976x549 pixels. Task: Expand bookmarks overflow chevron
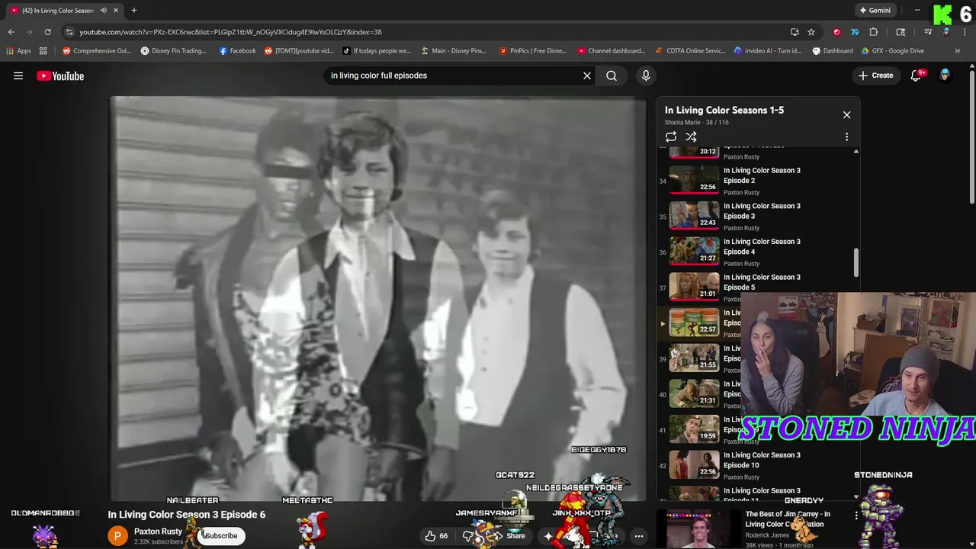pyautogui.click(x=958, y=51)
